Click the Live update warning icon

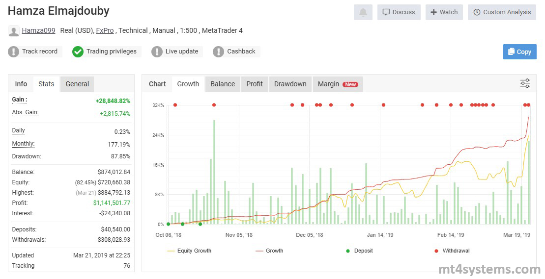[157, 51]
